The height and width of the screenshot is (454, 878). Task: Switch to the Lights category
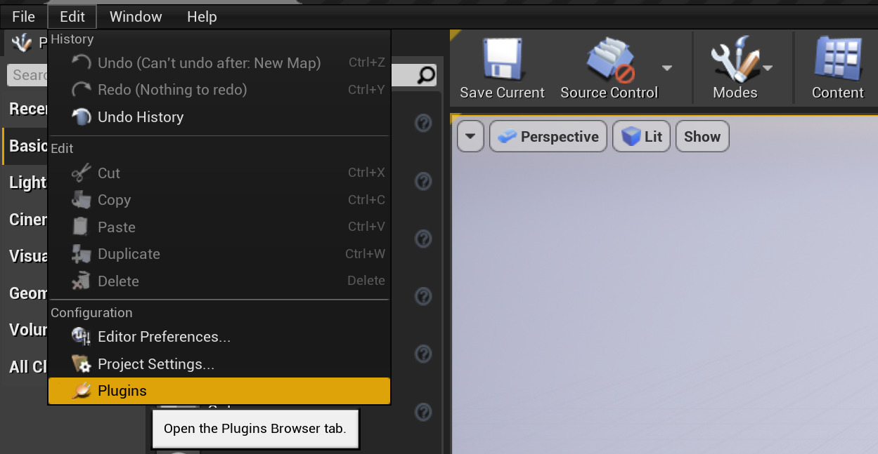[26, 182]
